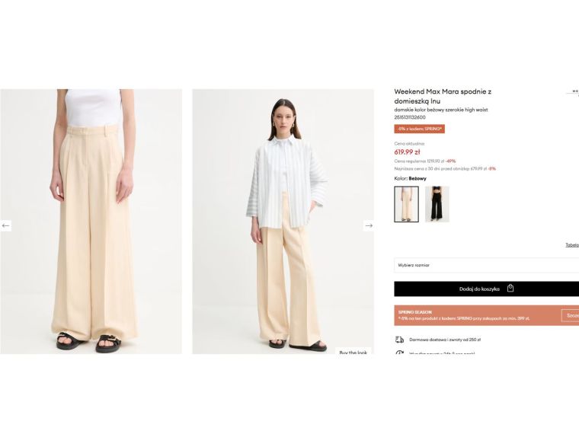Open the Buy the look button
579x434 pixels.
click(353, 351)
